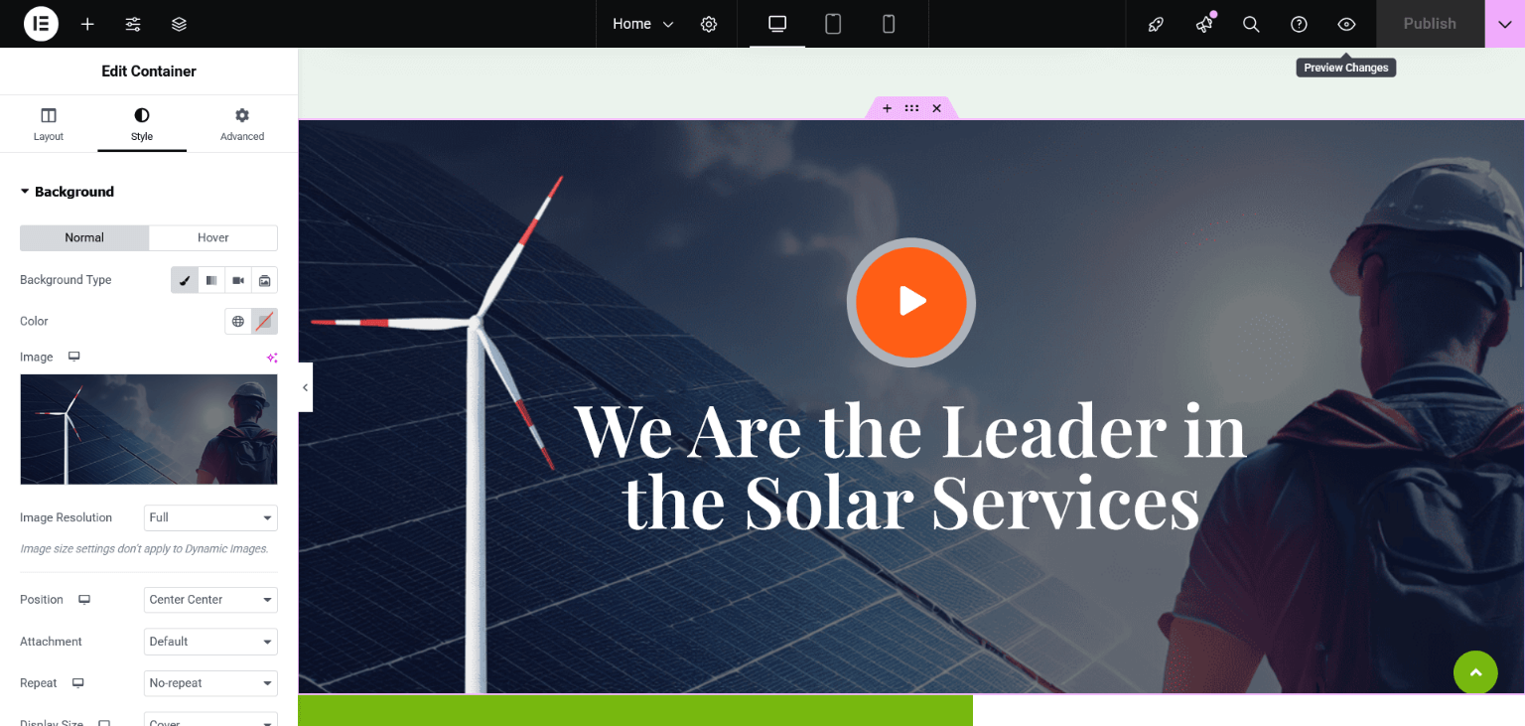Select the Style tab

[x=142, y=124]
